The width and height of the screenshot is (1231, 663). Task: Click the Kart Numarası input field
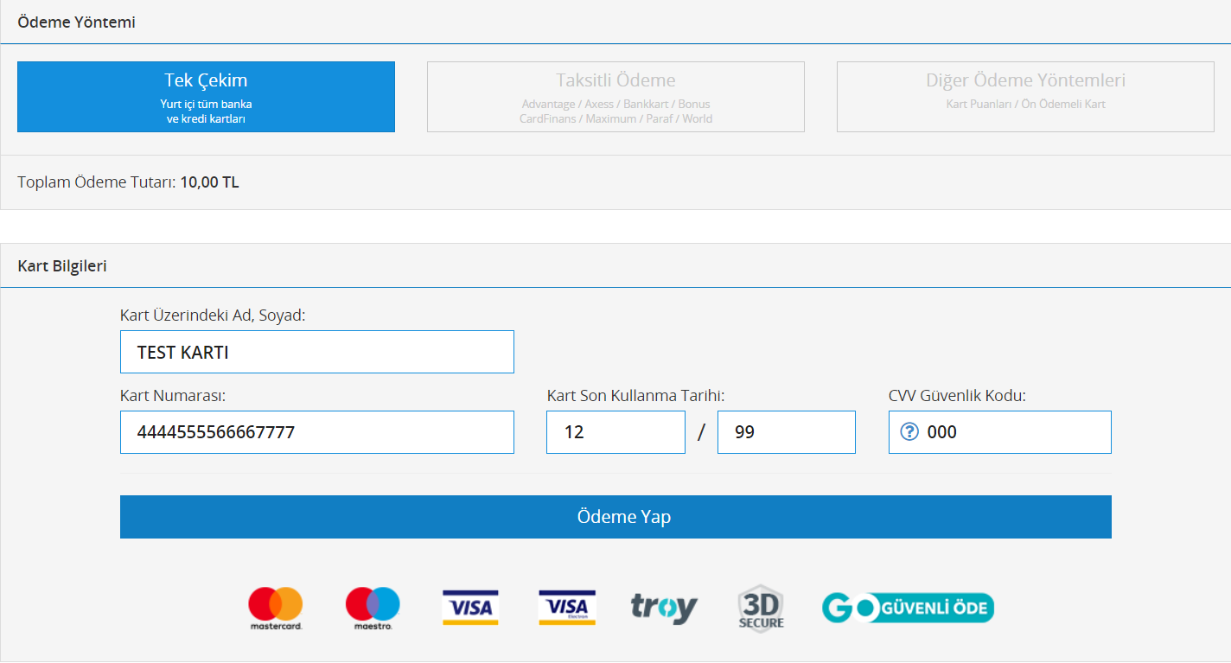317,432
